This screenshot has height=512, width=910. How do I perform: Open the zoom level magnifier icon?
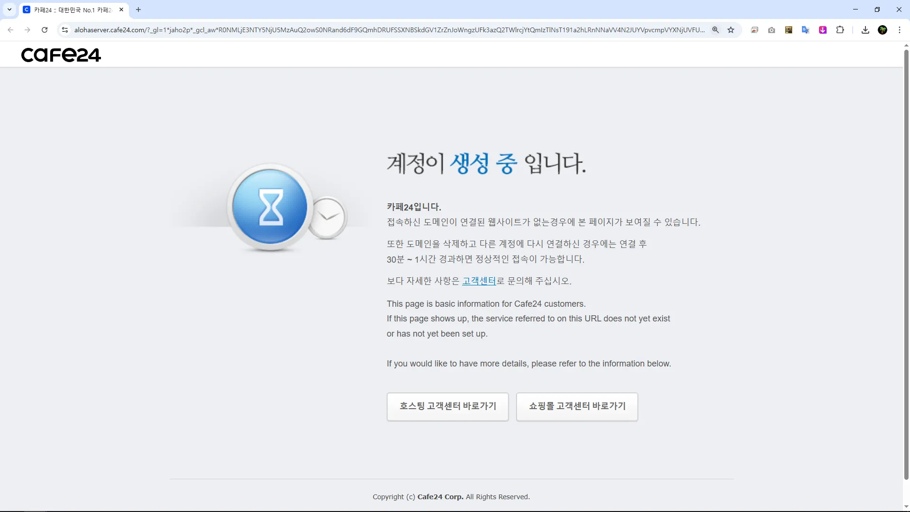(716, 30)
